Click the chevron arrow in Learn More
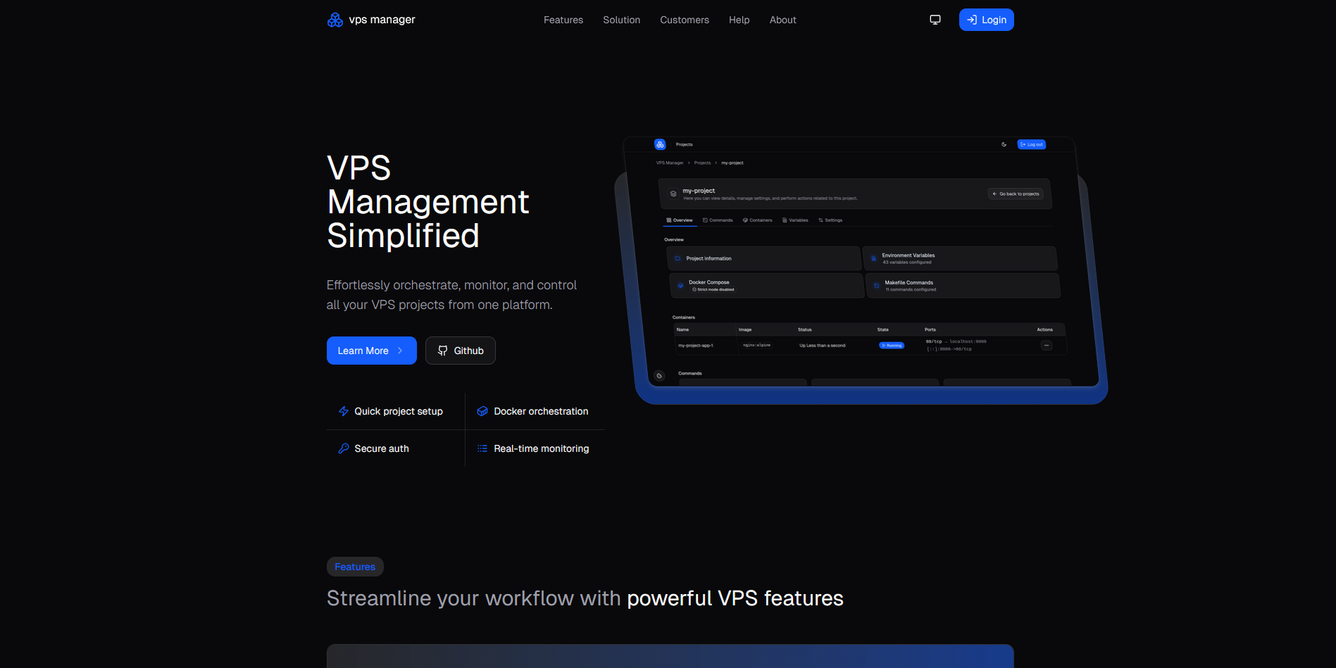The image size is (1336, 668). 400,351
